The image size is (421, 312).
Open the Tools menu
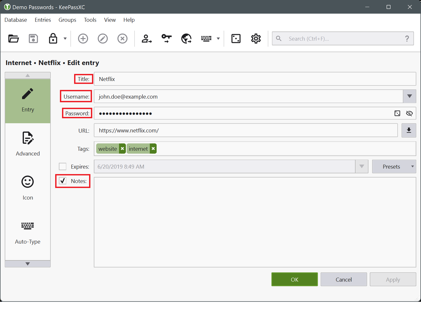tap(90, 20)
